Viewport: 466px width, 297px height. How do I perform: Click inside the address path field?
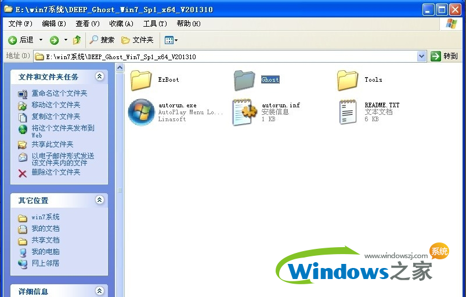(226, 56)
